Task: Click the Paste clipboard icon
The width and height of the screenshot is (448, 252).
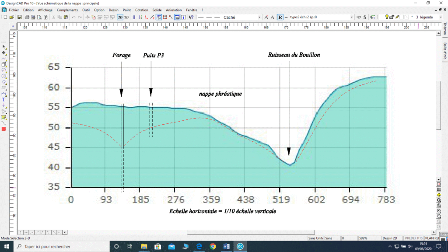Action: point(66,17)
